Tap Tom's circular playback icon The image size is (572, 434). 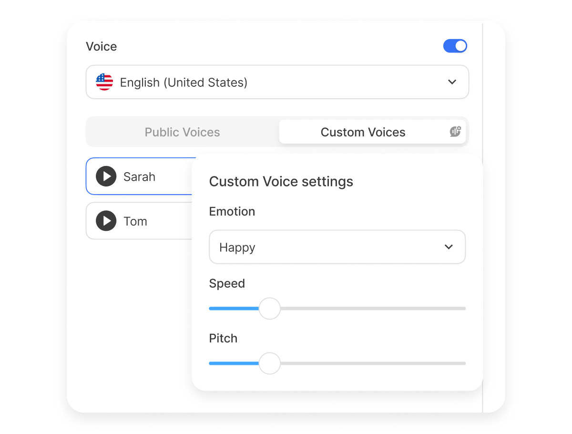[106, 220]
